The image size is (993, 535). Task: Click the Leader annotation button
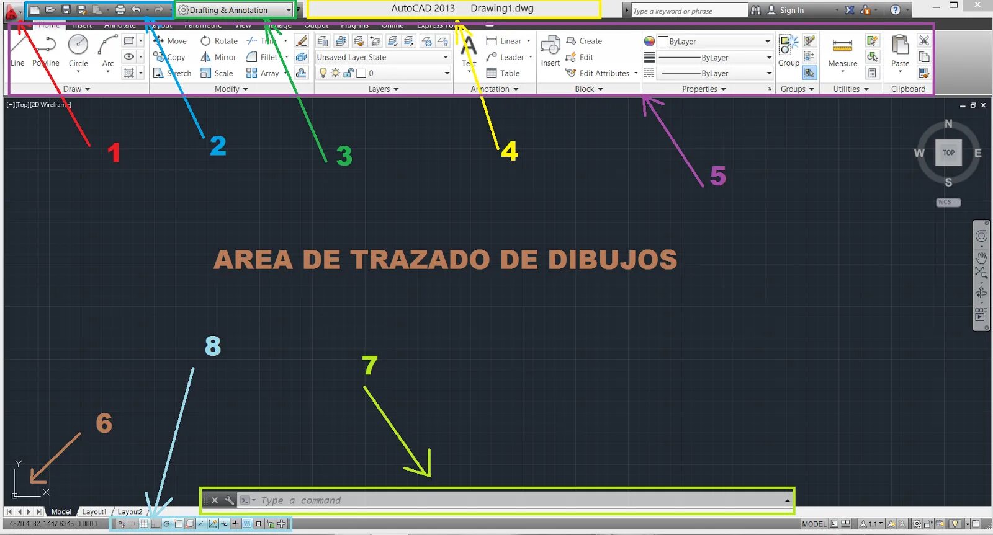505,57
